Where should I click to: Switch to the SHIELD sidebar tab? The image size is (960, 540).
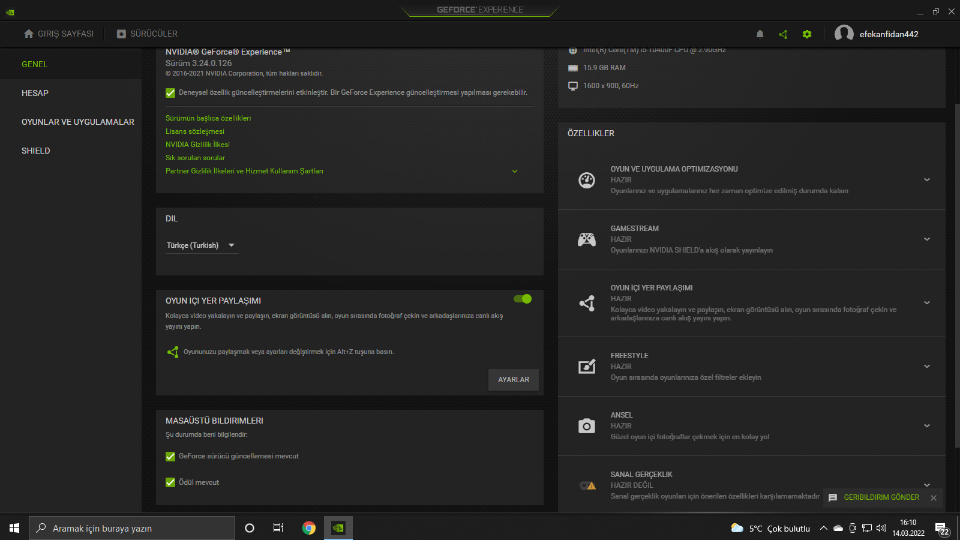pos(71,151)
